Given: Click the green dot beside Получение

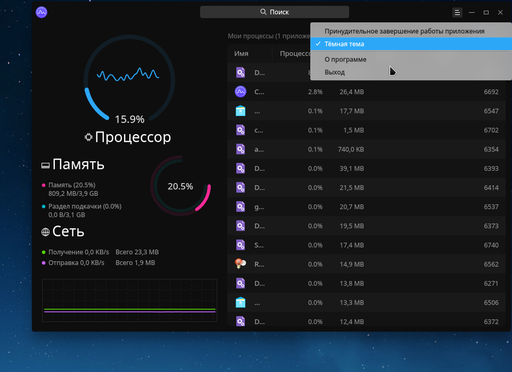Looking at the screenshot, I should click(44, 252).
